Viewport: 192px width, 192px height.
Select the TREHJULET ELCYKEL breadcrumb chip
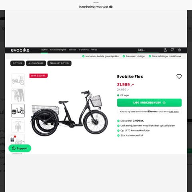point(59,63)
